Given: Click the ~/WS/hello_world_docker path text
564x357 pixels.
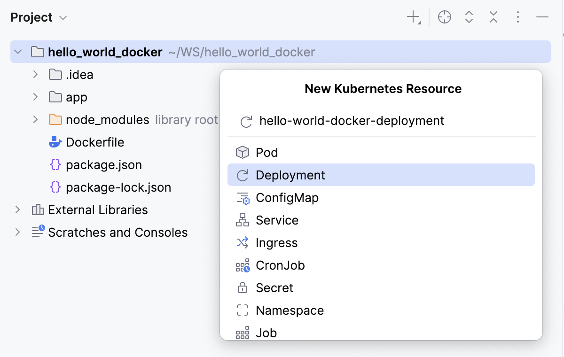Looking at the screenshot, I should [242, 52].
